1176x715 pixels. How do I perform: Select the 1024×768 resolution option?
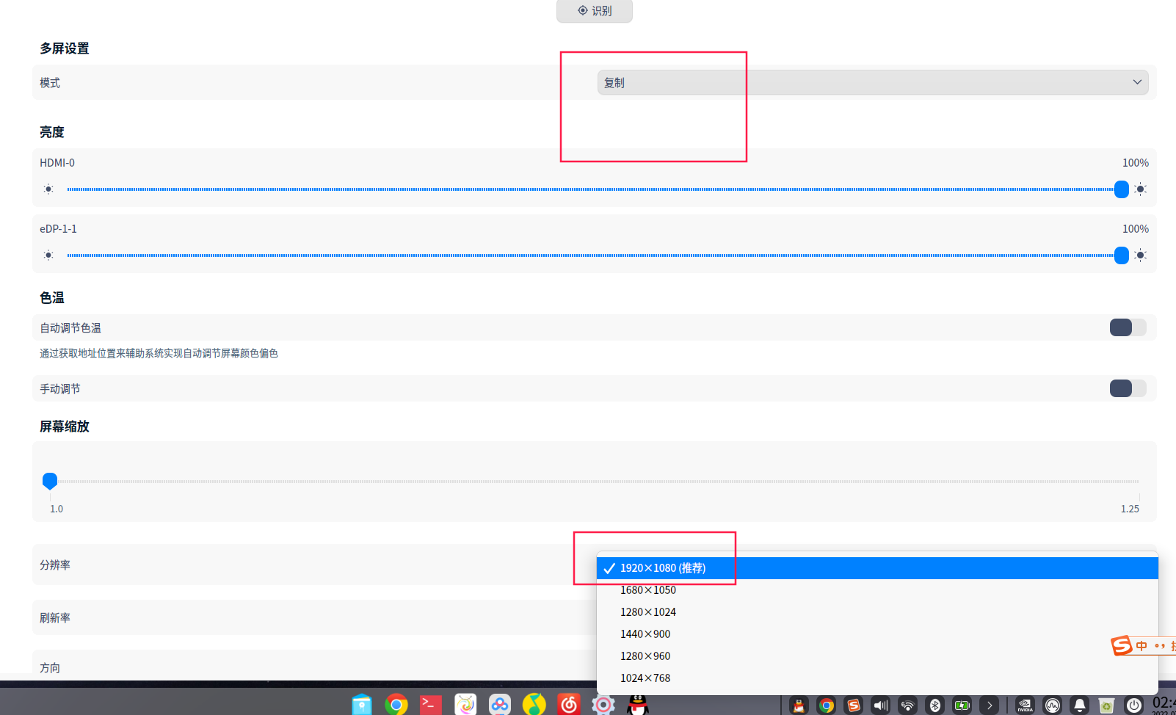click(877, 678)
